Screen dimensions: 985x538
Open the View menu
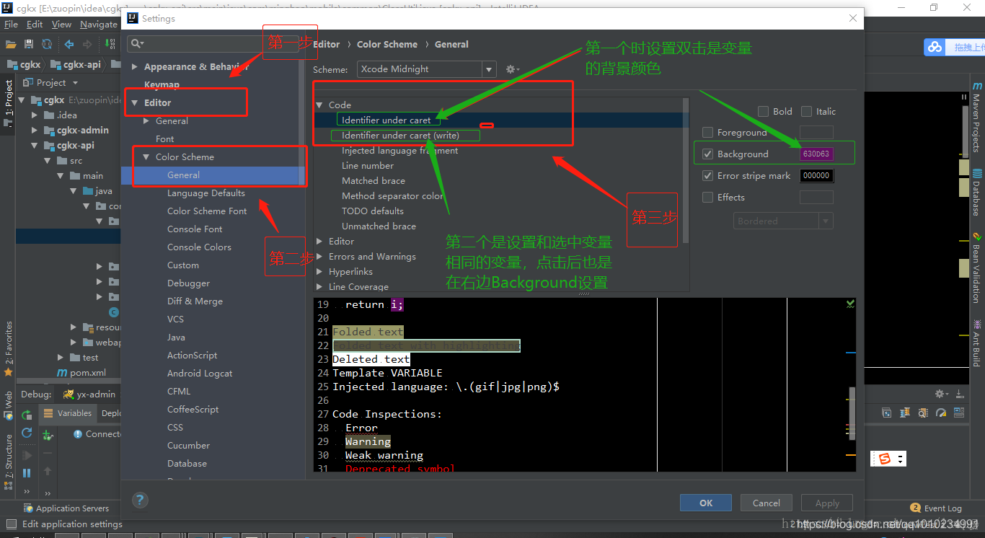[62, 24]
